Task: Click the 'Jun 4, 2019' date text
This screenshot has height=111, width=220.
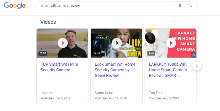Action: point(62,98)
